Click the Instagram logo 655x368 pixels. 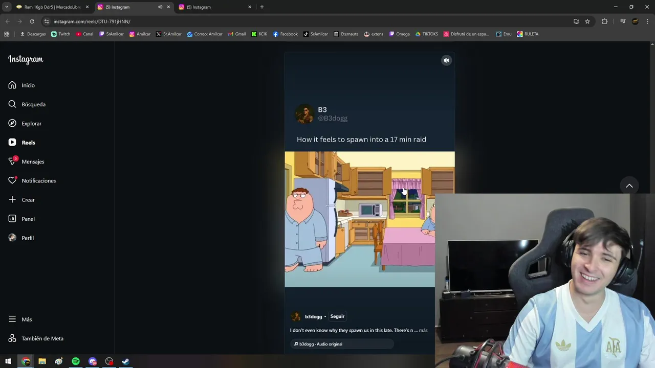tap(26, 59)
